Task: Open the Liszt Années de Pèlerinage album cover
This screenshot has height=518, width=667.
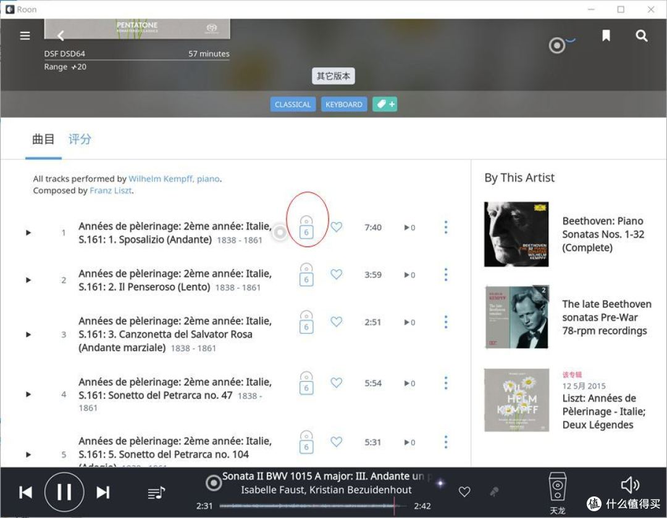Action: 516,400
